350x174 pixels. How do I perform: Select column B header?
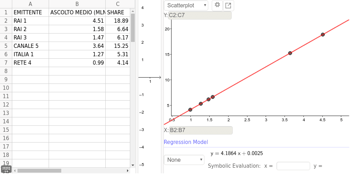tap(77, 4)
